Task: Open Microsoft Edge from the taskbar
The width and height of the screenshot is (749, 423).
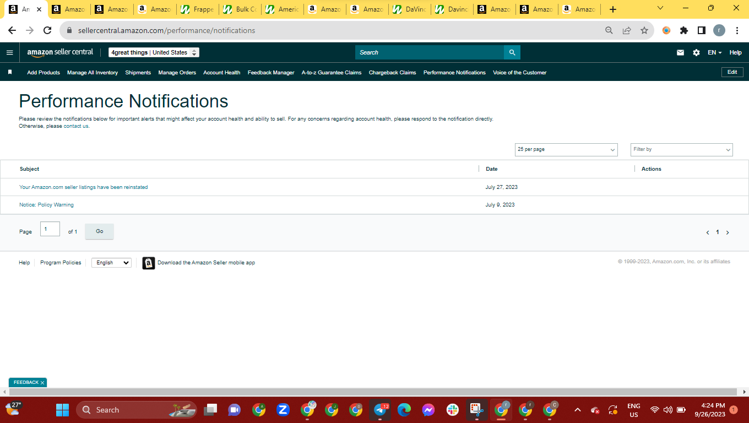Action: pos(404,410)
